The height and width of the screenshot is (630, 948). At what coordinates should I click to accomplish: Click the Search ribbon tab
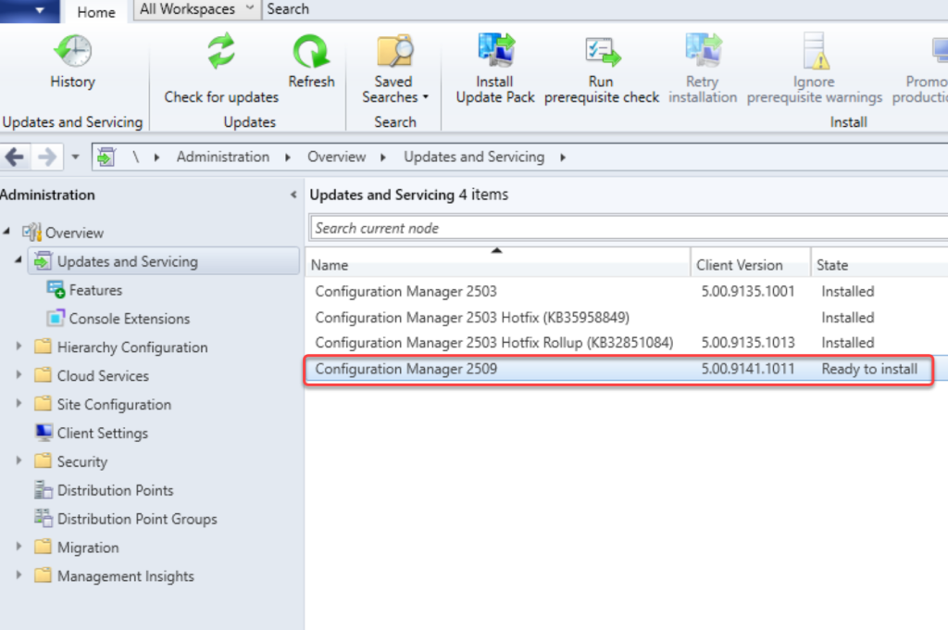pos(288,9)
